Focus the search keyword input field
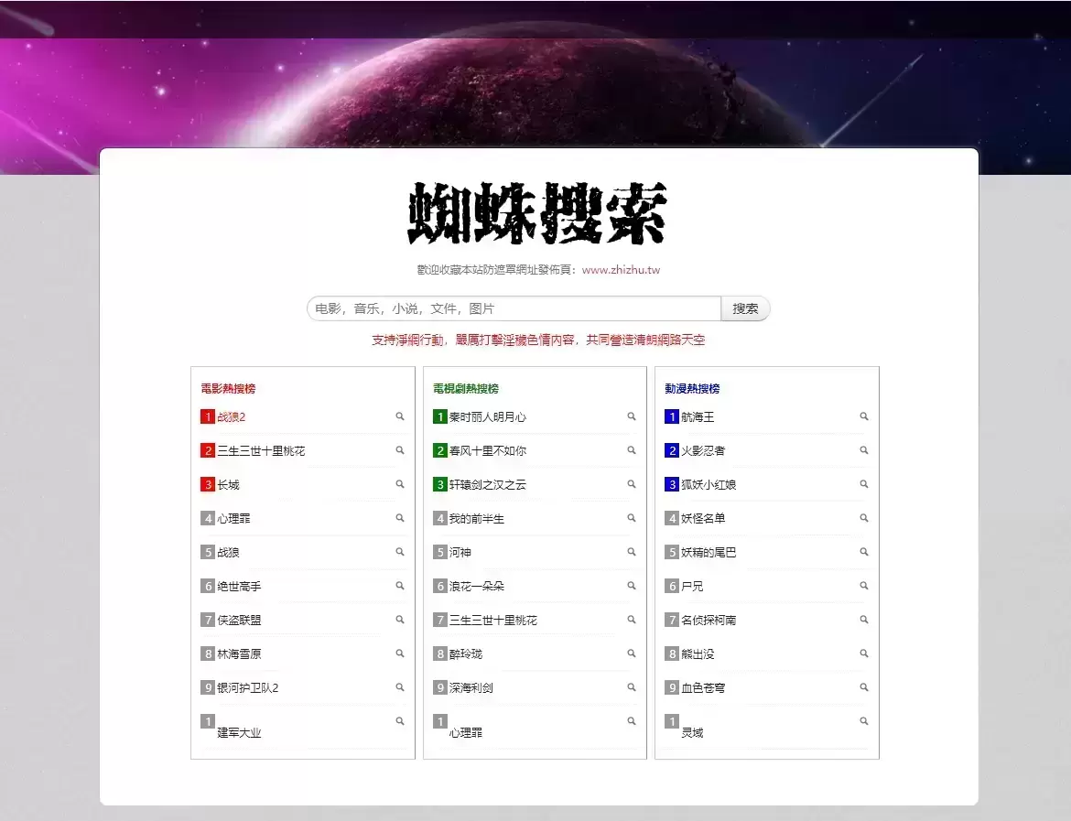Viewport: 1071px width, 821px height. [514, 309]
